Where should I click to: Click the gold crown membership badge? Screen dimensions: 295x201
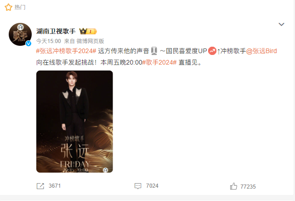point(88,31)
